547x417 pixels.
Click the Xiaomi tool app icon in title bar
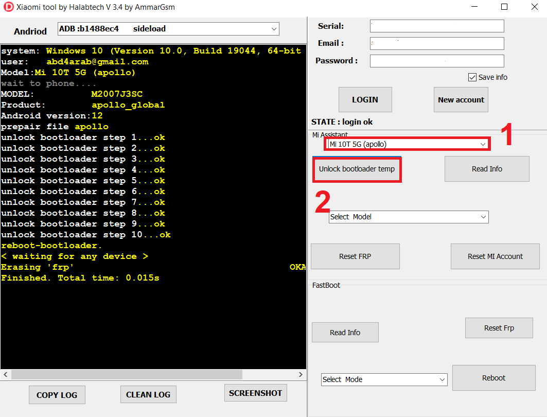click(8, 7)
